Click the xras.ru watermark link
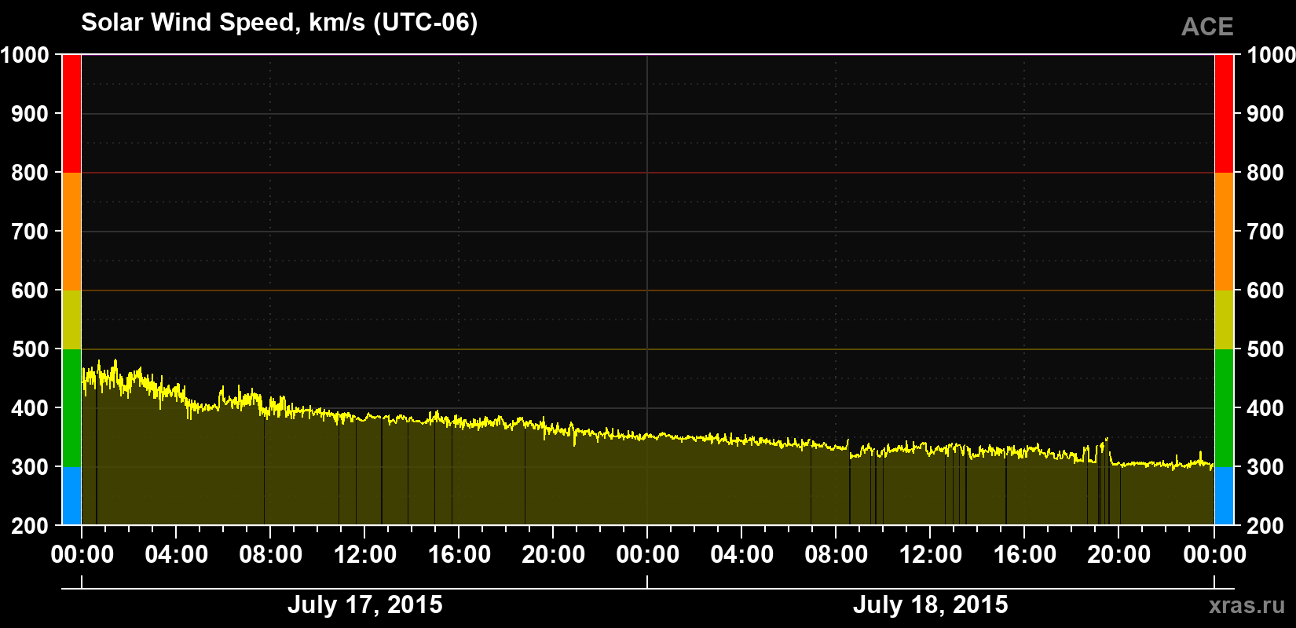The image size is (1296, 628). [1247, 605]
